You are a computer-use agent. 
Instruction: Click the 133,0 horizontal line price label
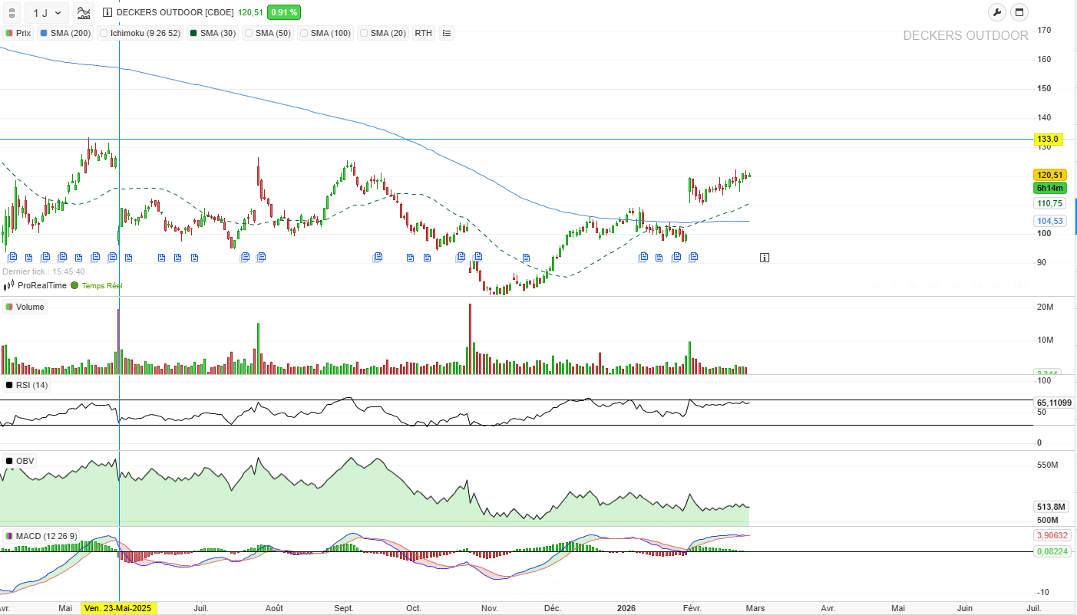coord(1047,139)
